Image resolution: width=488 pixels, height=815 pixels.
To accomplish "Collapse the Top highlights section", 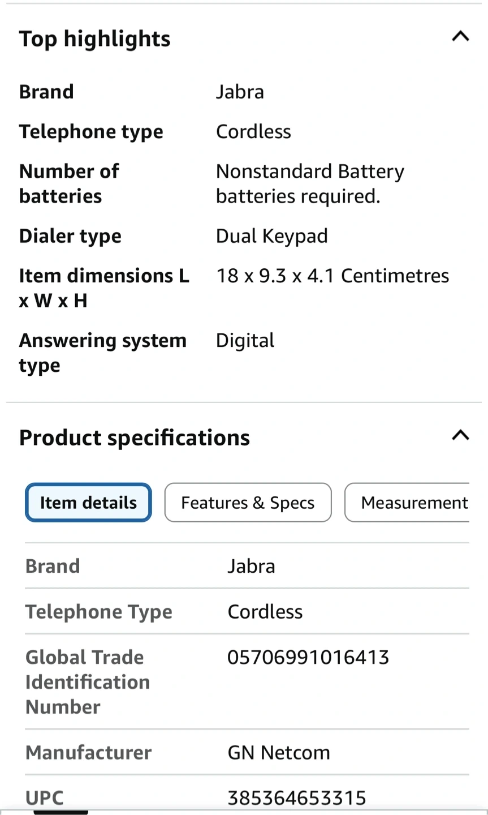I will pyautogui.click(x=460, y=37).
